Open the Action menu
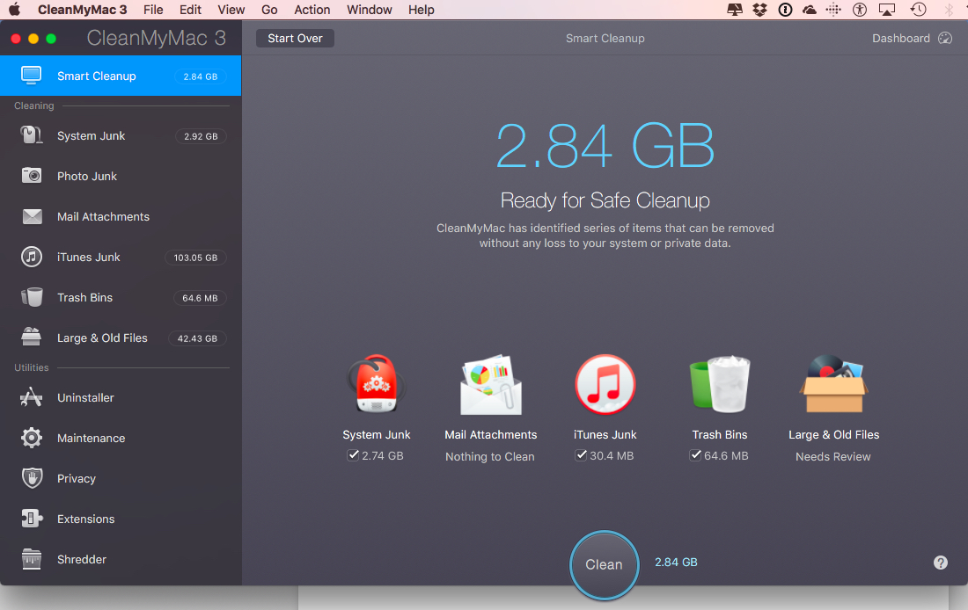This screenshot has height=610, width=968. pyautogui.click(x=312, y=10)
